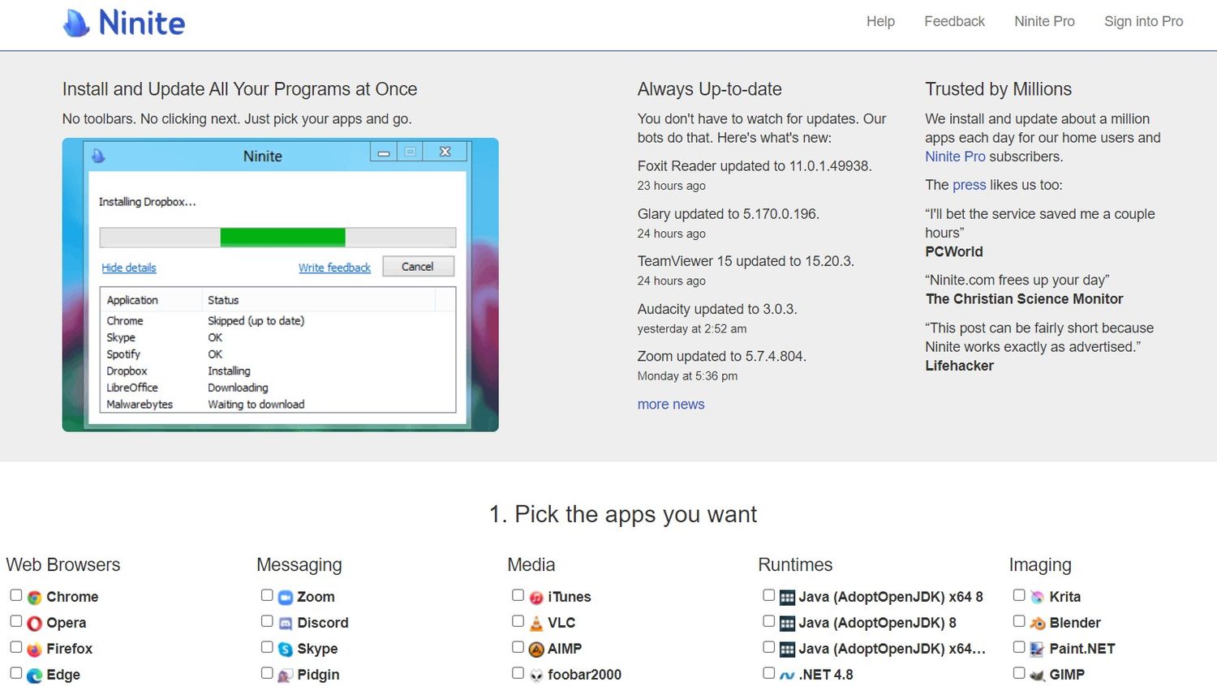
Task: Click the Foxit Reader updated news entry
Action: 755,166
